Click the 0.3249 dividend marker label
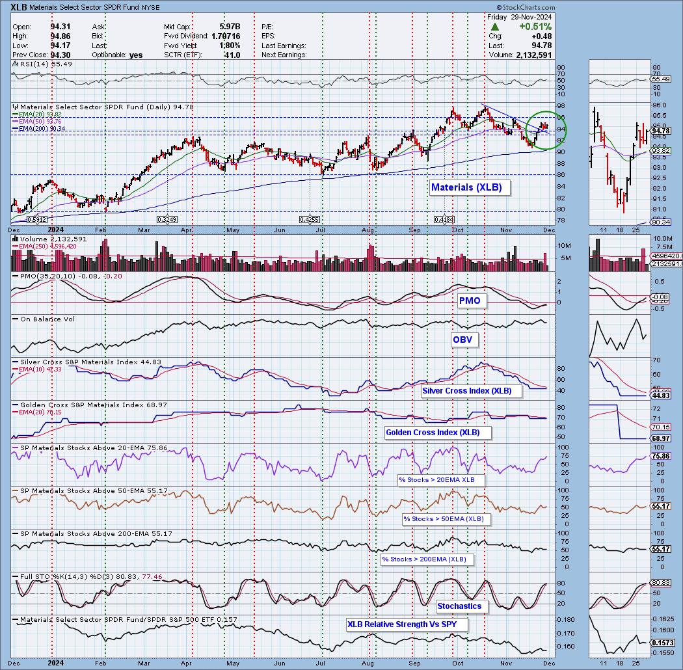The height and width of the screenshot is (670, 683). coord(167,220)
